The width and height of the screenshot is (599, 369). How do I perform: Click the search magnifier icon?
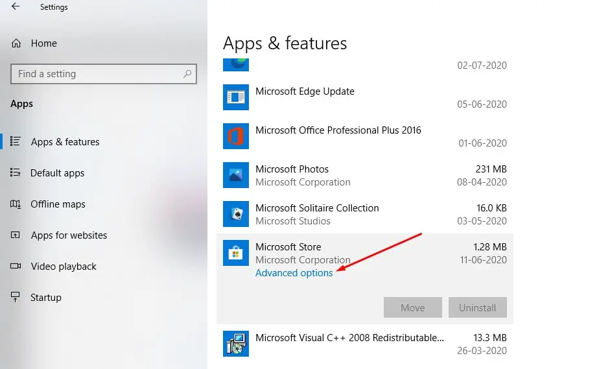187,74
